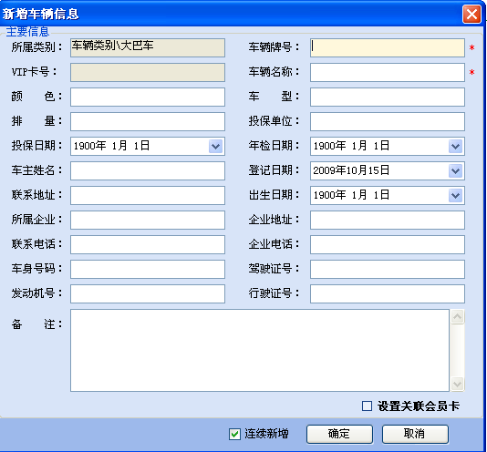Image resolution: width=487 pixels, height=452 pixels.
Task: Select the 颜色 input field
Action: coord(148,97)
